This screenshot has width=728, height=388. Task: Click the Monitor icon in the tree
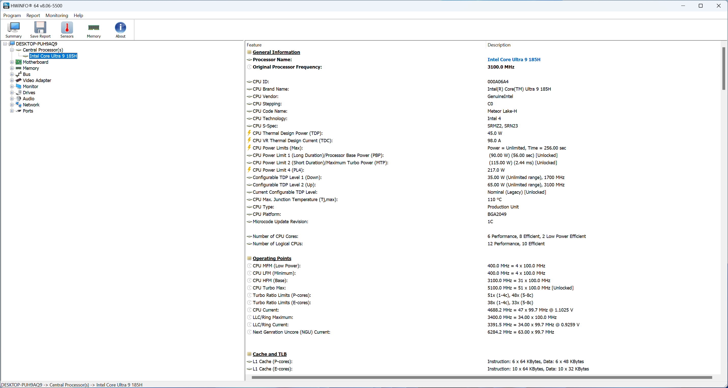pos(19,86)
